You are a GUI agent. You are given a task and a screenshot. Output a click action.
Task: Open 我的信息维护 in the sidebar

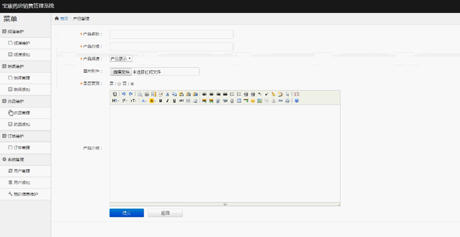25,194
